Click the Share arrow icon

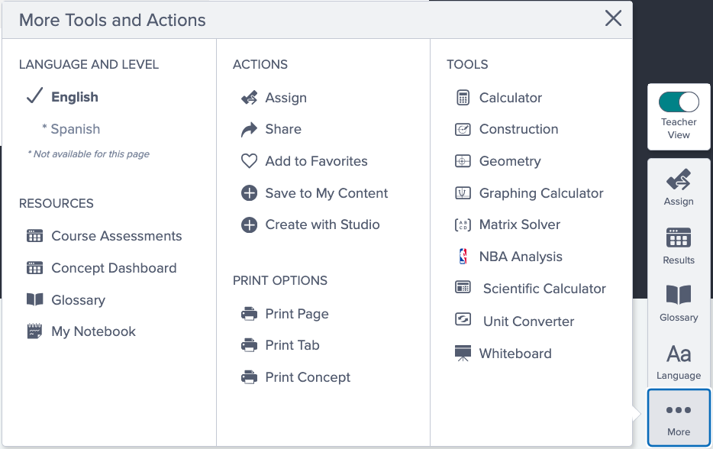point(249,130)
